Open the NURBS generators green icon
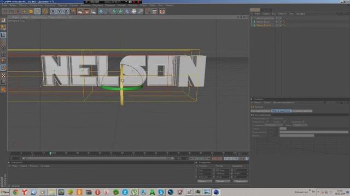 (114, 11)
